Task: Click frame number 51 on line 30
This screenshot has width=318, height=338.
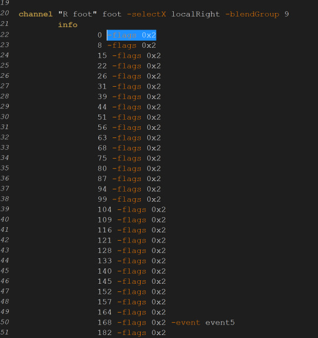Action: click(102, 117)
